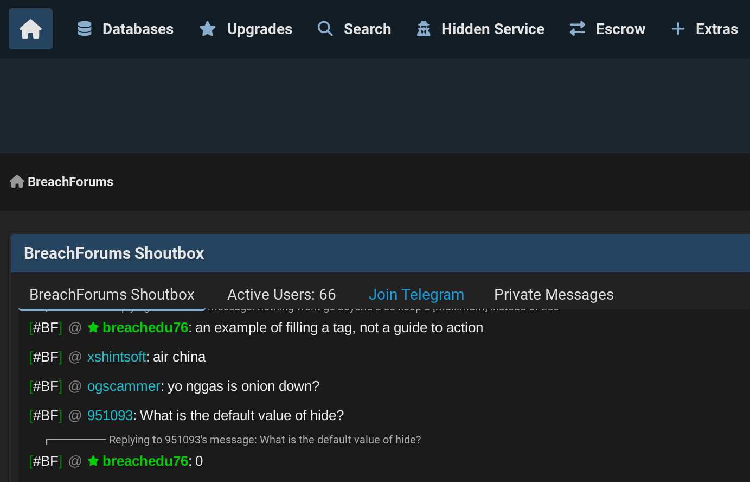Click the @ mention icon beside 951093
This screenshot has width=750, height=482.
(75, 415)
